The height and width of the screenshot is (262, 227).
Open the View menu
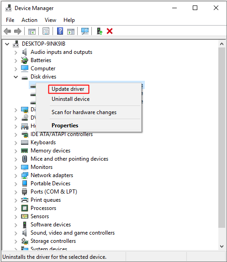coord(50,20)
